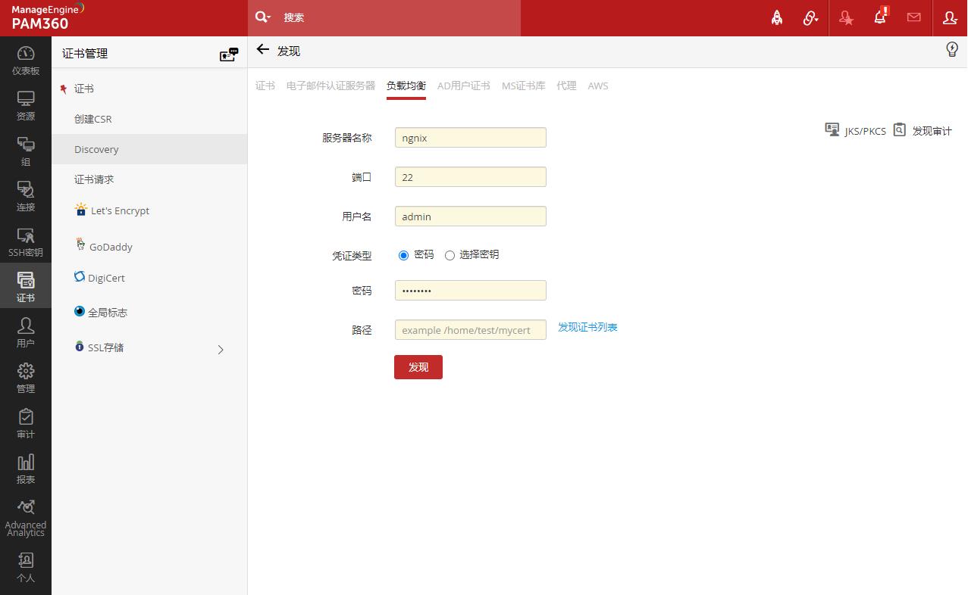The width and height of the screenshot is (968, 595).
Task: Open the user account dropdown in header
Action: 950,17
